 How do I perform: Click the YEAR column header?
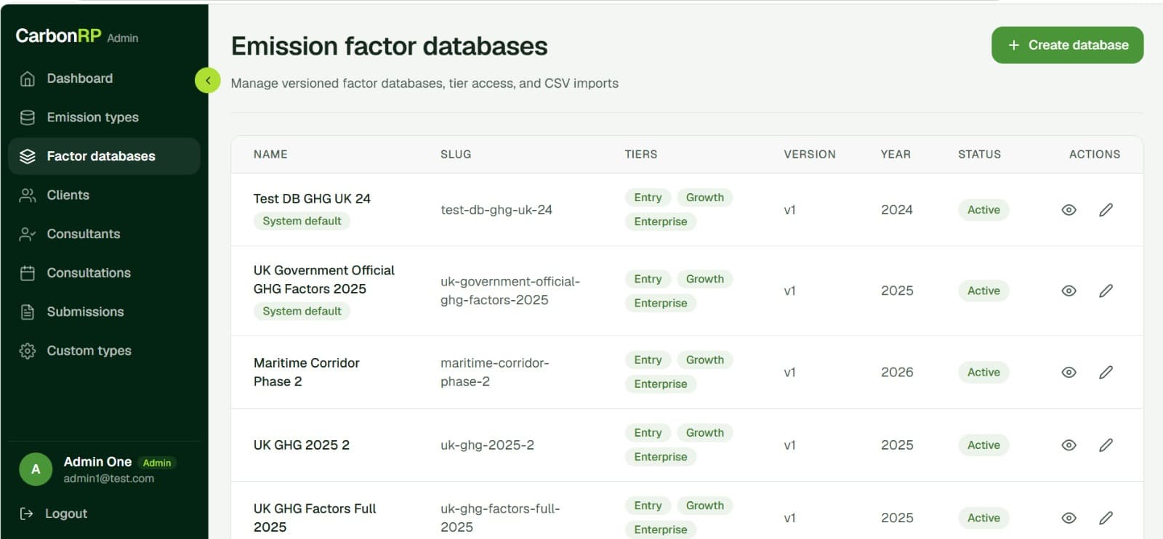coord(896,154)
